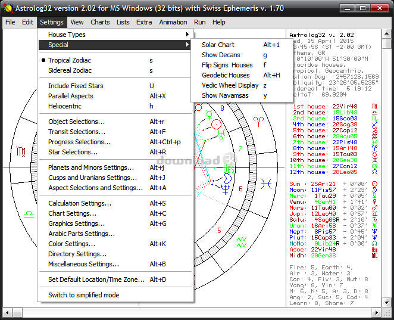This screenshot has height=320, width=394.
Task: Toggle Show Navamsas option
Action: (242, 95)
